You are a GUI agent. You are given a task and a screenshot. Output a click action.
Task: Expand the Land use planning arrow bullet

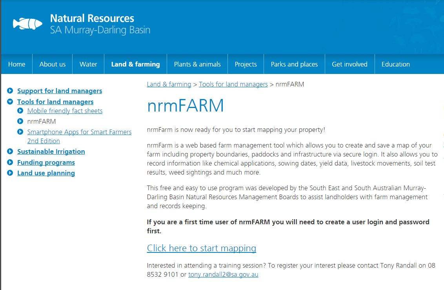[10, 173]
